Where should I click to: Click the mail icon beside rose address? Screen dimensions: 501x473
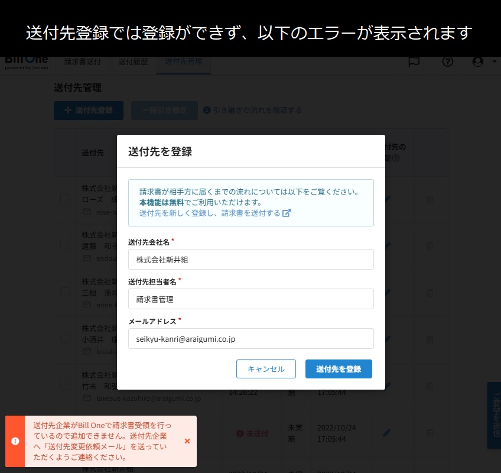(87, 212)
